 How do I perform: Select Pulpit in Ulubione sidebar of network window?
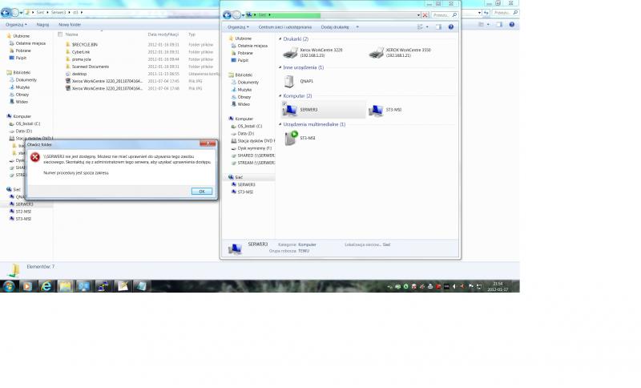[x=243, y=60]
